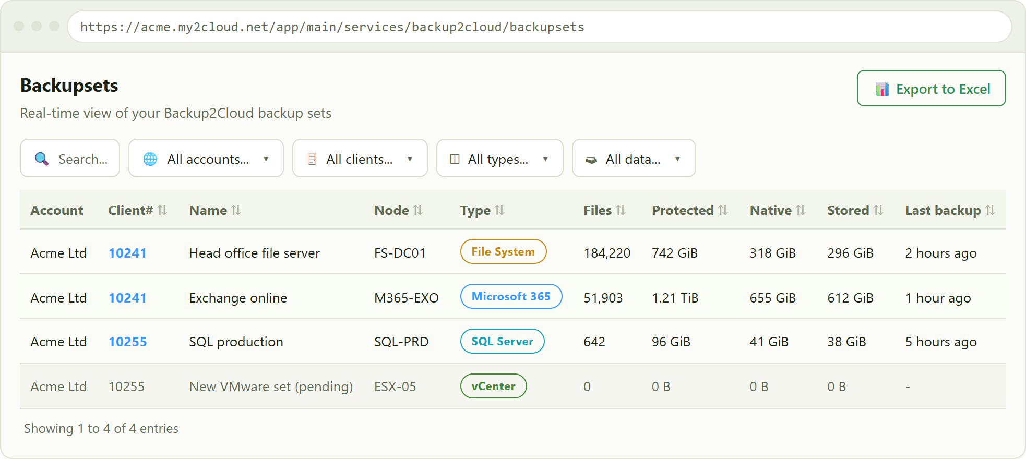Sort table by Files sort arrows
The width and height of the screenshot is (1026, 459).
[621, 210]
